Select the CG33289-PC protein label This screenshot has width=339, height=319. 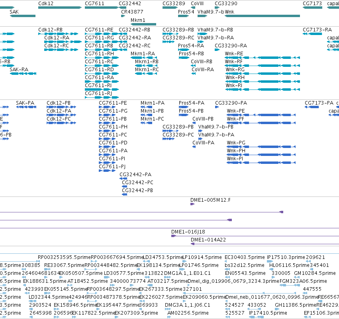178,135
